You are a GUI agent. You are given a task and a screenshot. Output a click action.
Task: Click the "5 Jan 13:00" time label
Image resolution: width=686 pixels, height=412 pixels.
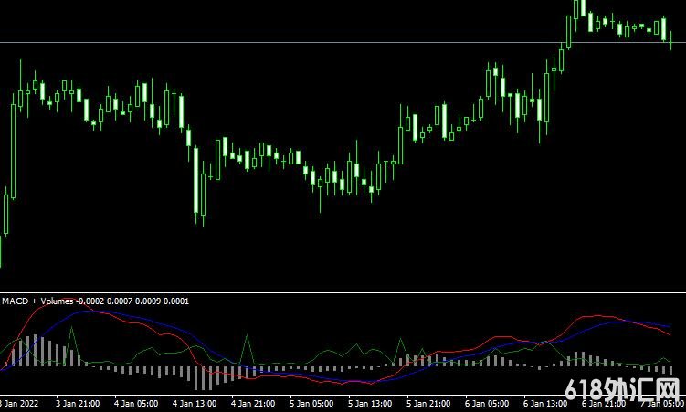pyautogui.click(x=370, y=403)
